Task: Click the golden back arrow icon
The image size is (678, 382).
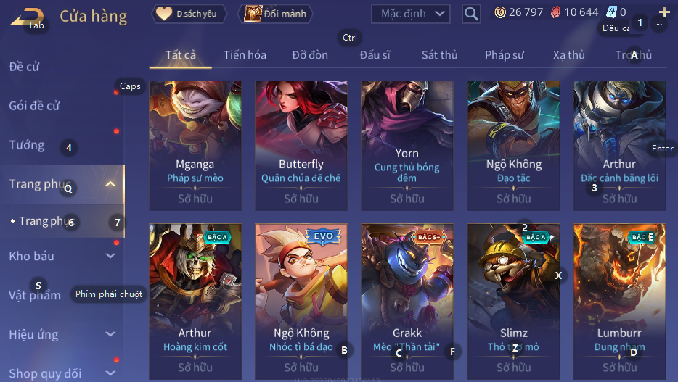Action: pos(26,17)
